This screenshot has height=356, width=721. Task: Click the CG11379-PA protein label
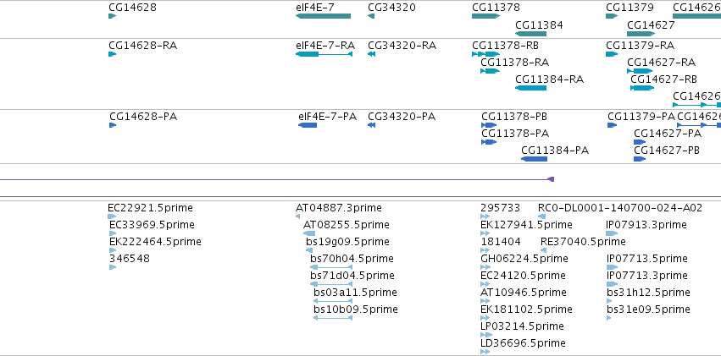[x=641, y=117]
